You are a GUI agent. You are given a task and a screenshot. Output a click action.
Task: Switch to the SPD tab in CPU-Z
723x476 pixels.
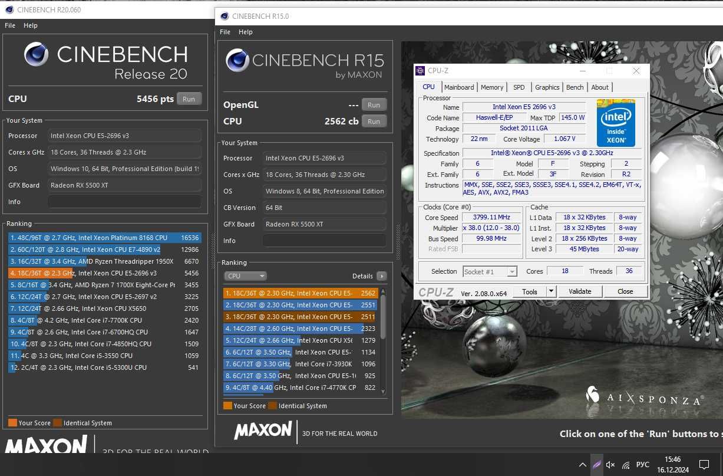(x=519, y=87)
